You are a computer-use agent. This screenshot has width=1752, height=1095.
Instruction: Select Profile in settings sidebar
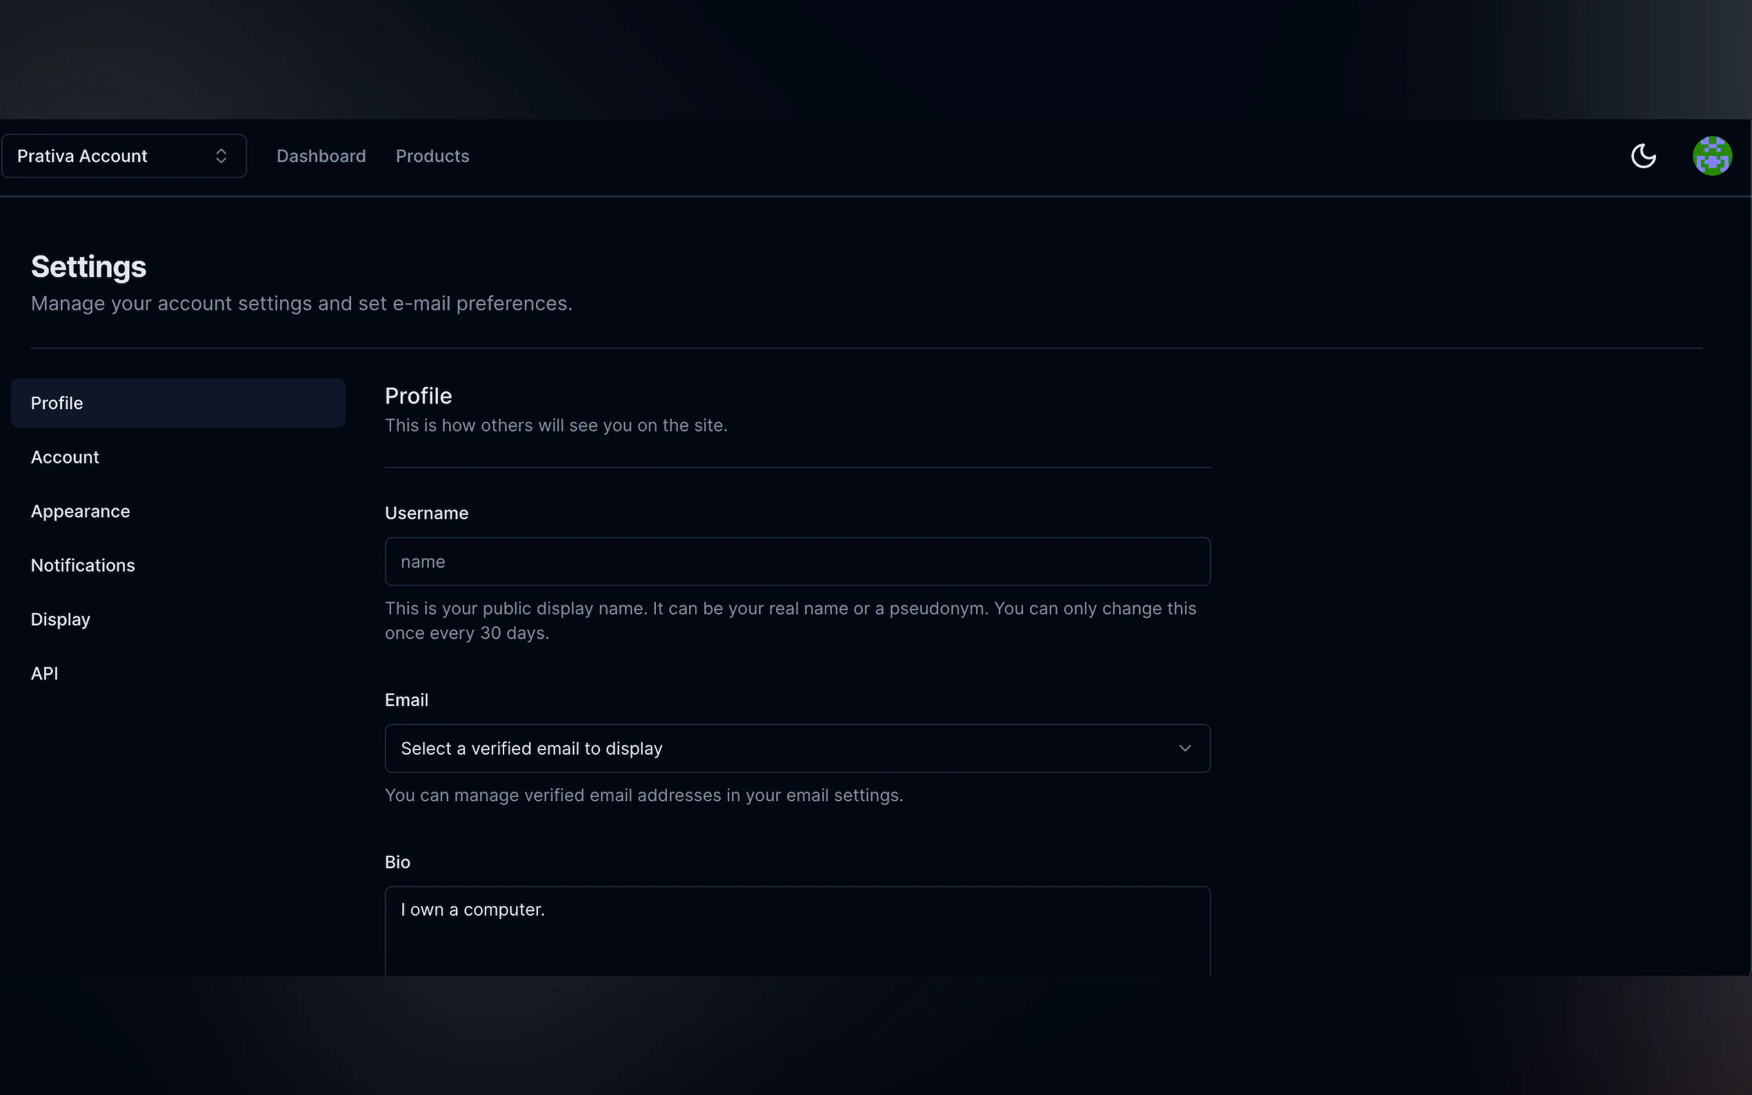177,403
